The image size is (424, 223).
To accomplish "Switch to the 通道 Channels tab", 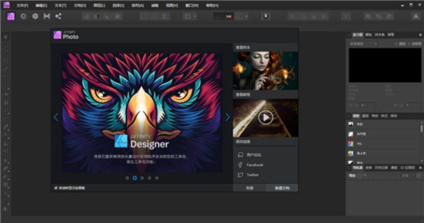I will point(394,168).
